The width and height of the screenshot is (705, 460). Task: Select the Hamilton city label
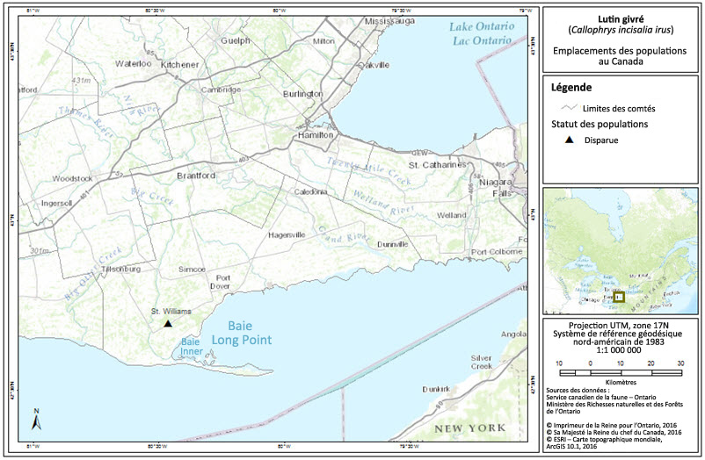click(x=316, y=136)
